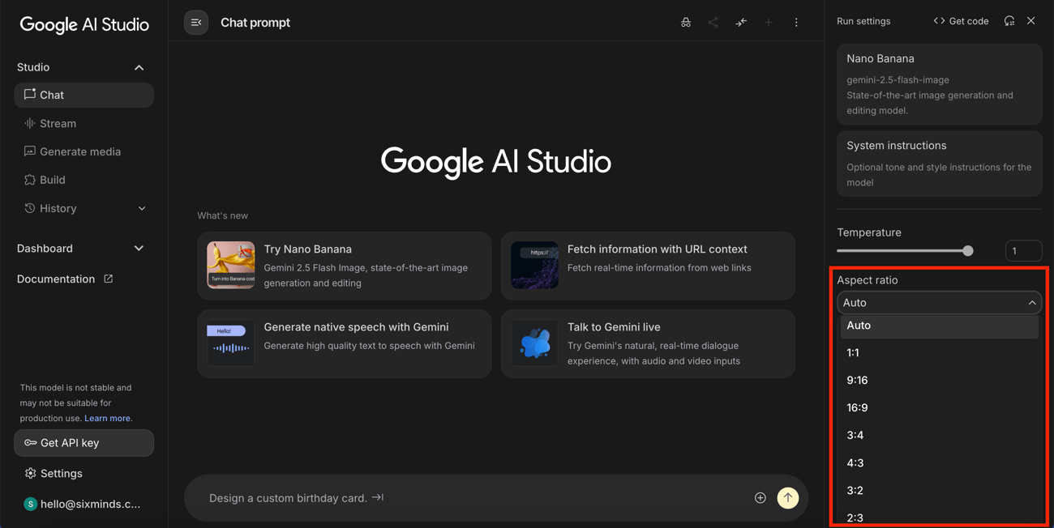
Task: Toggle the sidebar collapse icon beside Chat prompt
Action: (x=196, y=23)
